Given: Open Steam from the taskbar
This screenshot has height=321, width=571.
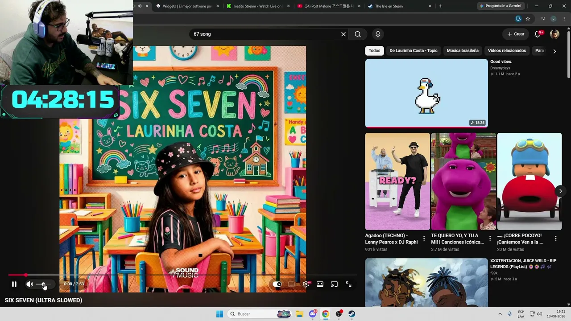Looking at the screenshot, I should 352,314.
